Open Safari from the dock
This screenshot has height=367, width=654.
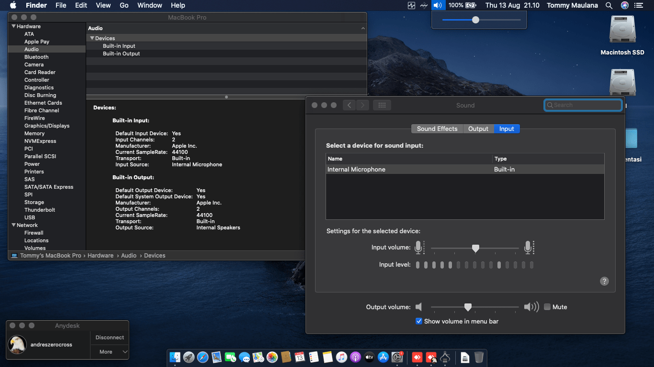[x=203, y=357]
